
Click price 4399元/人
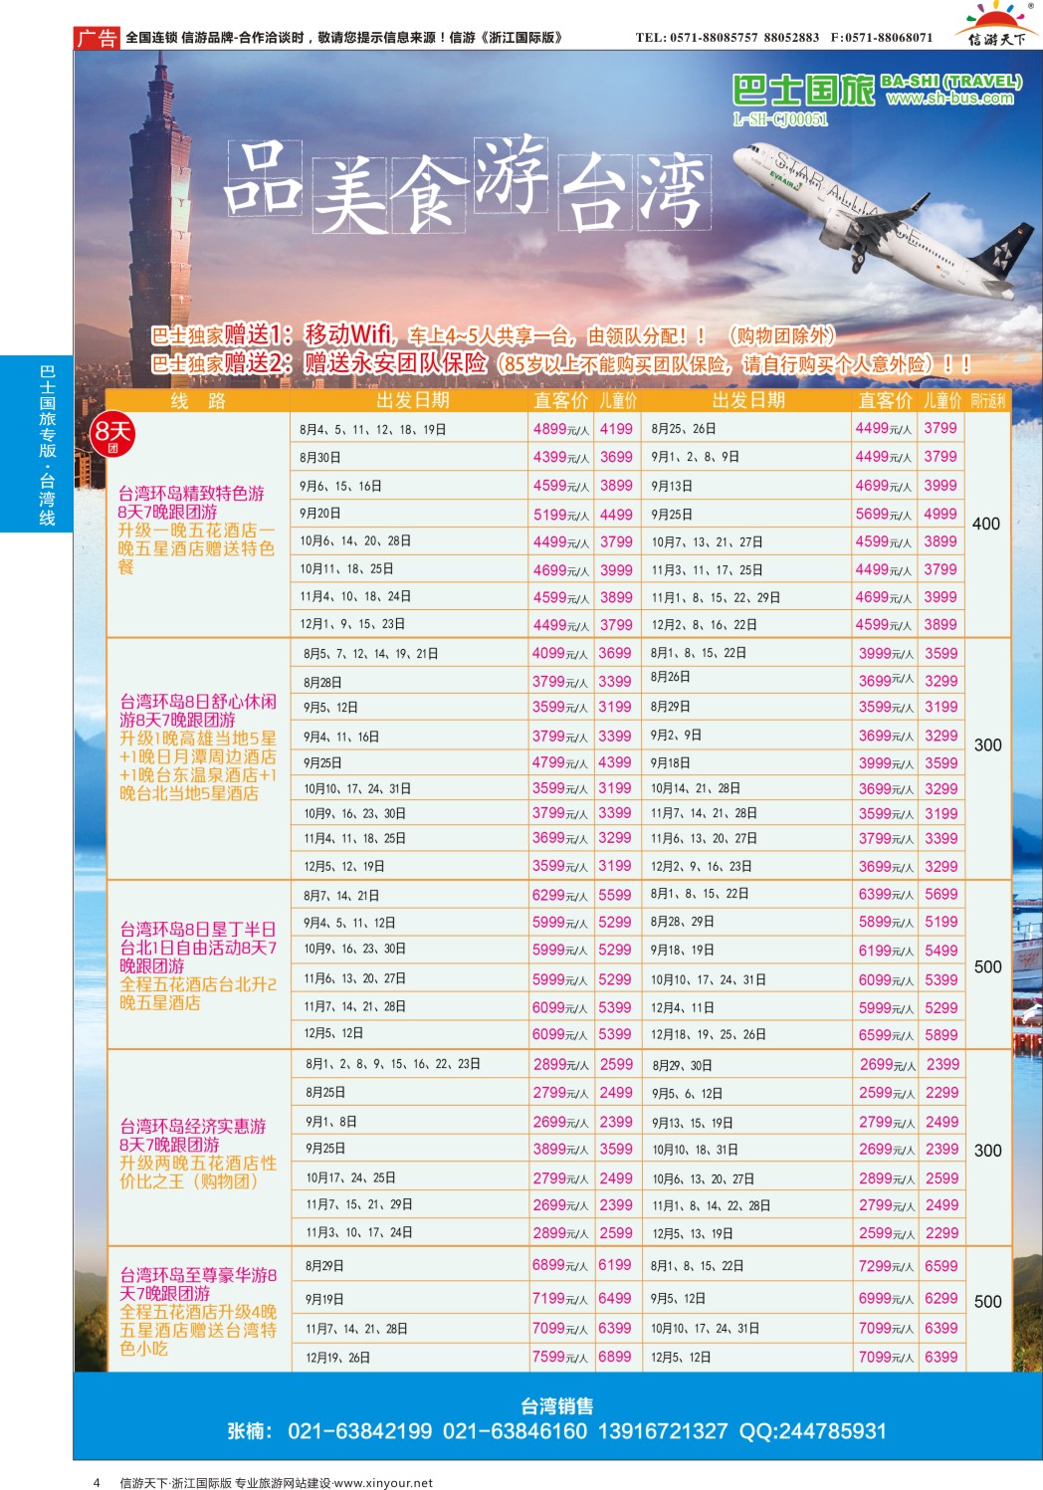pyautogui.click(x=561, y=457)
